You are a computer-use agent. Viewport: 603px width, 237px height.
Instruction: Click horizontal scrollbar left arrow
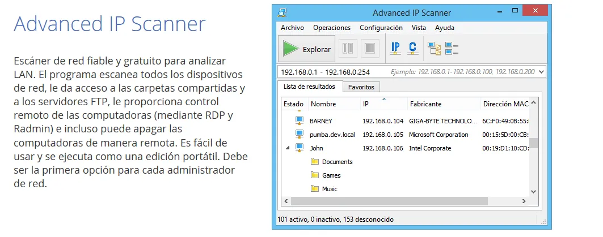286,201
